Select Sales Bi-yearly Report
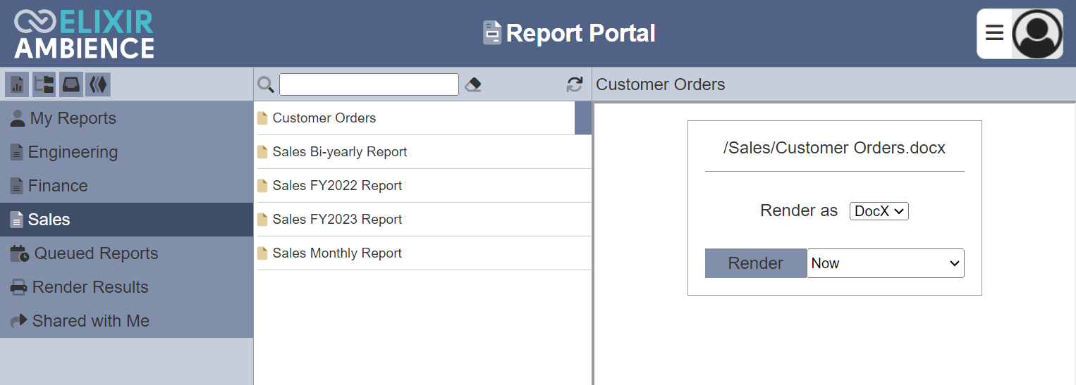The width and height of the screenshot is (1076, 385). click(424, 152)
